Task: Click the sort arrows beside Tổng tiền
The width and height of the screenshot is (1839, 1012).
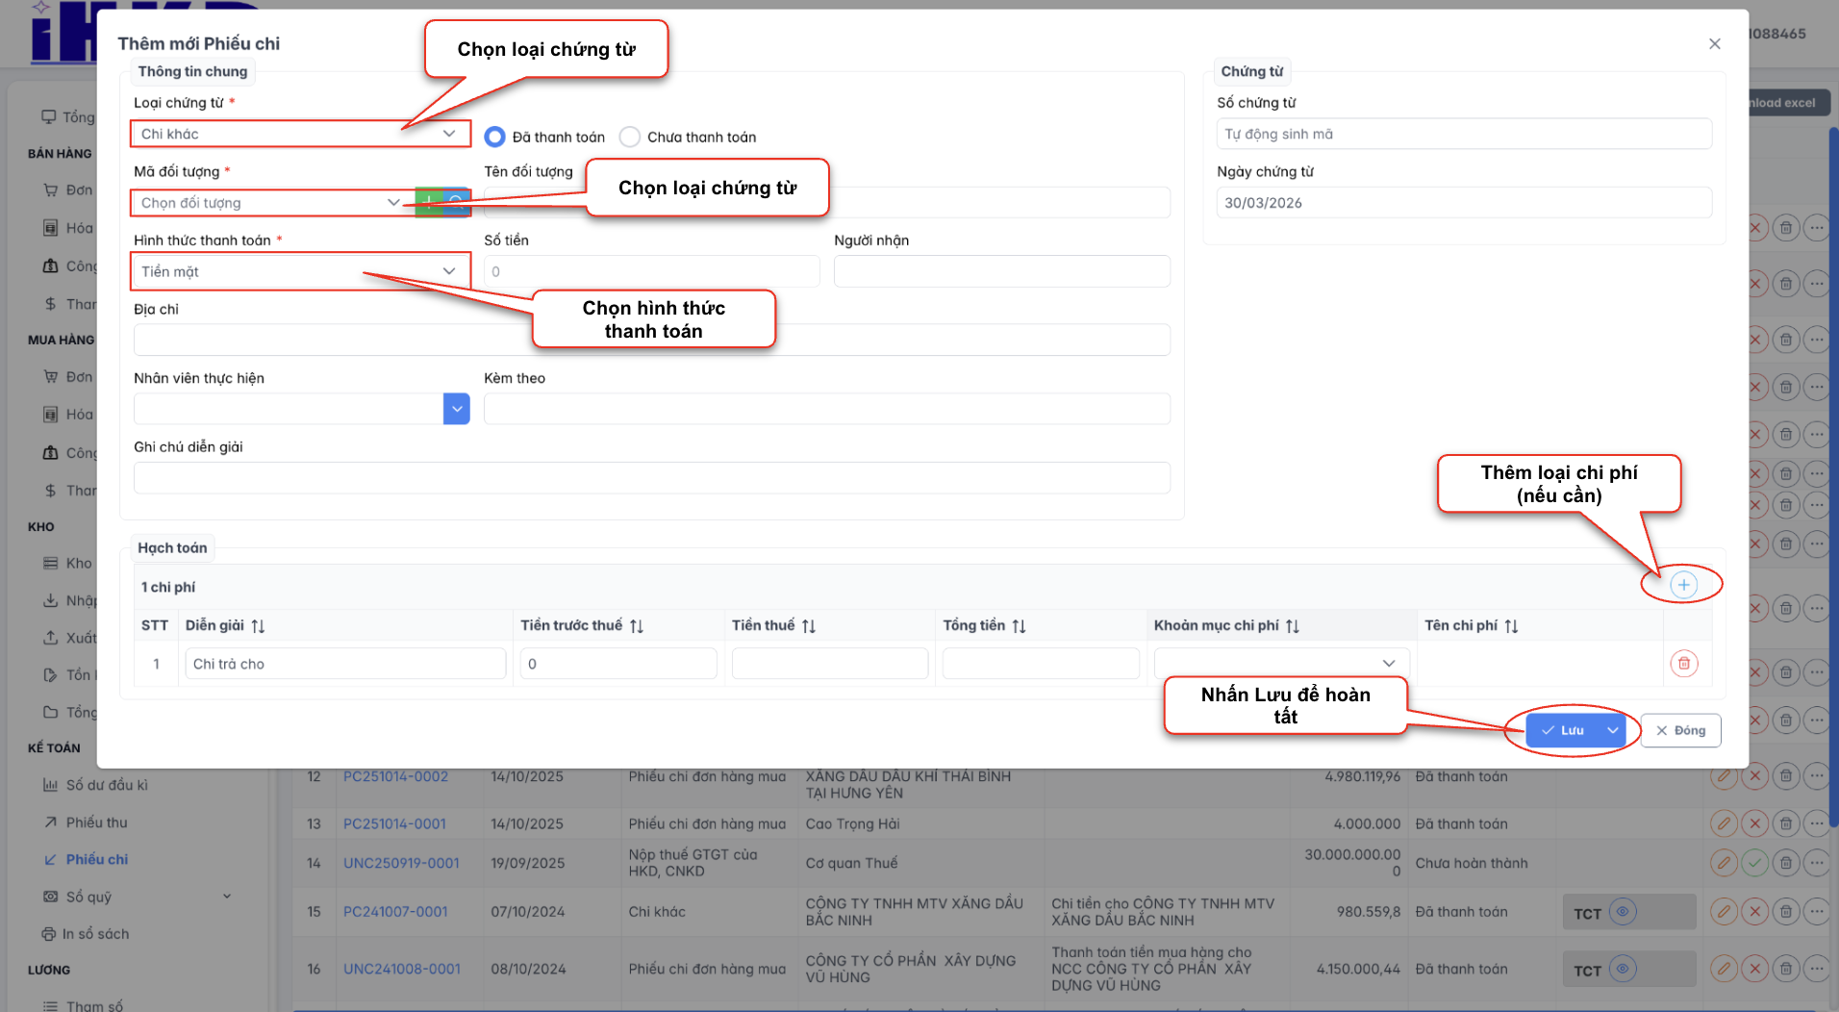Action: pos(1019,626)
